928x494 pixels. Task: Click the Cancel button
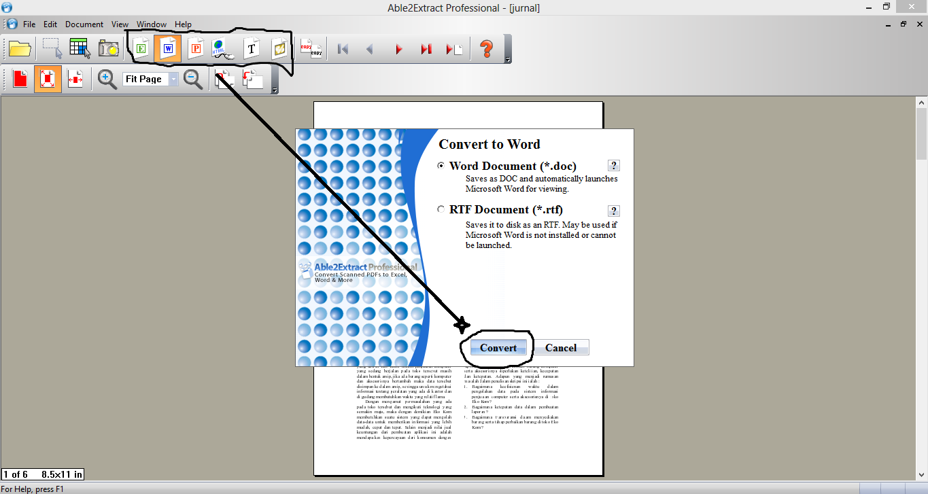pyautogui.click(x=561, y=347)
